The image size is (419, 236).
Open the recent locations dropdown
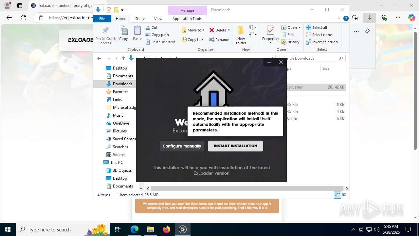coord(117,58)
